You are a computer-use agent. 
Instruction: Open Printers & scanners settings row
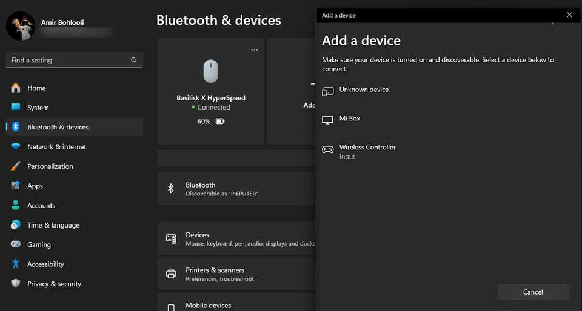pos(236,274)
